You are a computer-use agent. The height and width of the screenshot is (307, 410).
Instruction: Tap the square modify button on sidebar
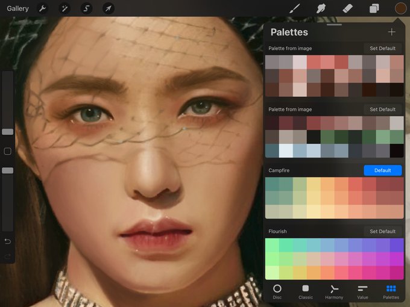point(8,151)
